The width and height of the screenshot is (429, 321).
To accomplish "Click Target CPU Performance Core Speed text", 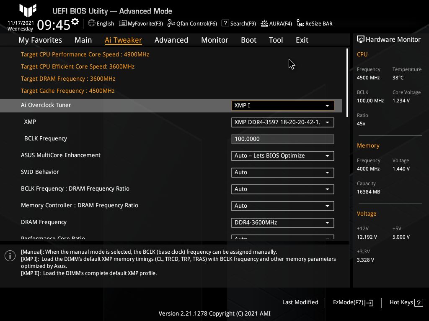I will [85, 54].
